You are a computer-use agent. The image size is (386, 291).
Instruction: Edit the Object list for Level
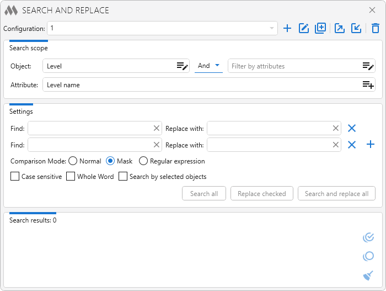click(182, 66)
